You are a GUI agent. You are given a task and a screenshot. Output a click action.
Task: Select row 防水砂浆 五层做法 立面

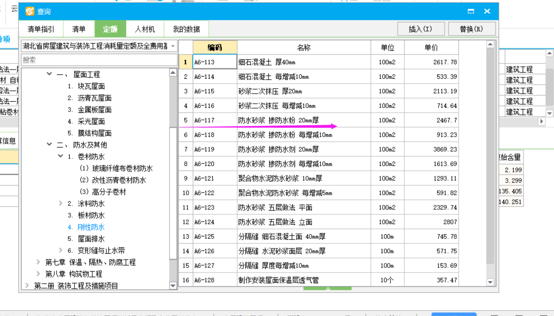319,222
